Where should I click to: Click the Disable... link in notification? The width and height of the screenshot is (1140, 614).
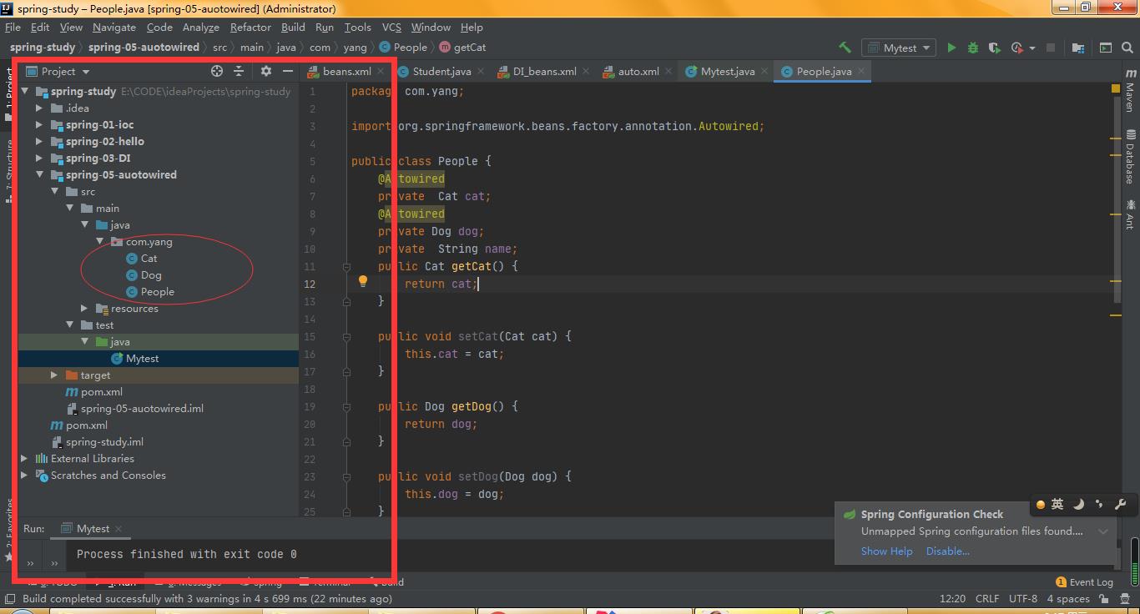948,551
